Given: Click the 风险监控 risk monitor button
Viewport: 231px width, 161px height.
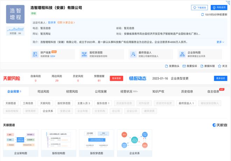Looking at the screenshot, I should 219,7.
